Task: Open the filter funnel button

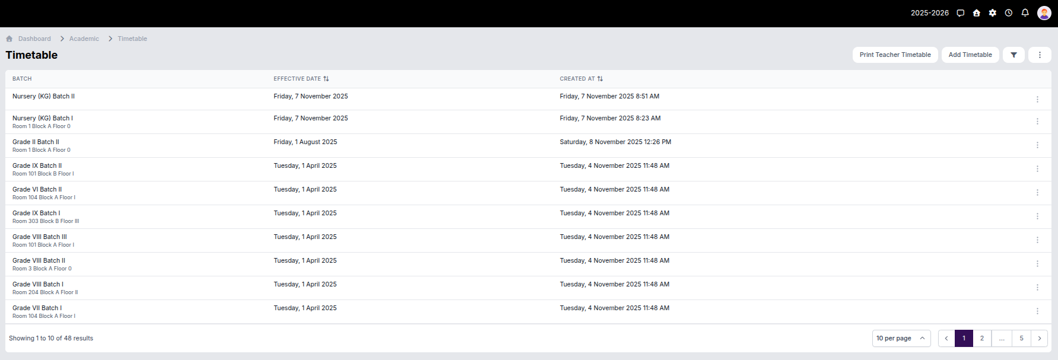Action: (1013, 55)
